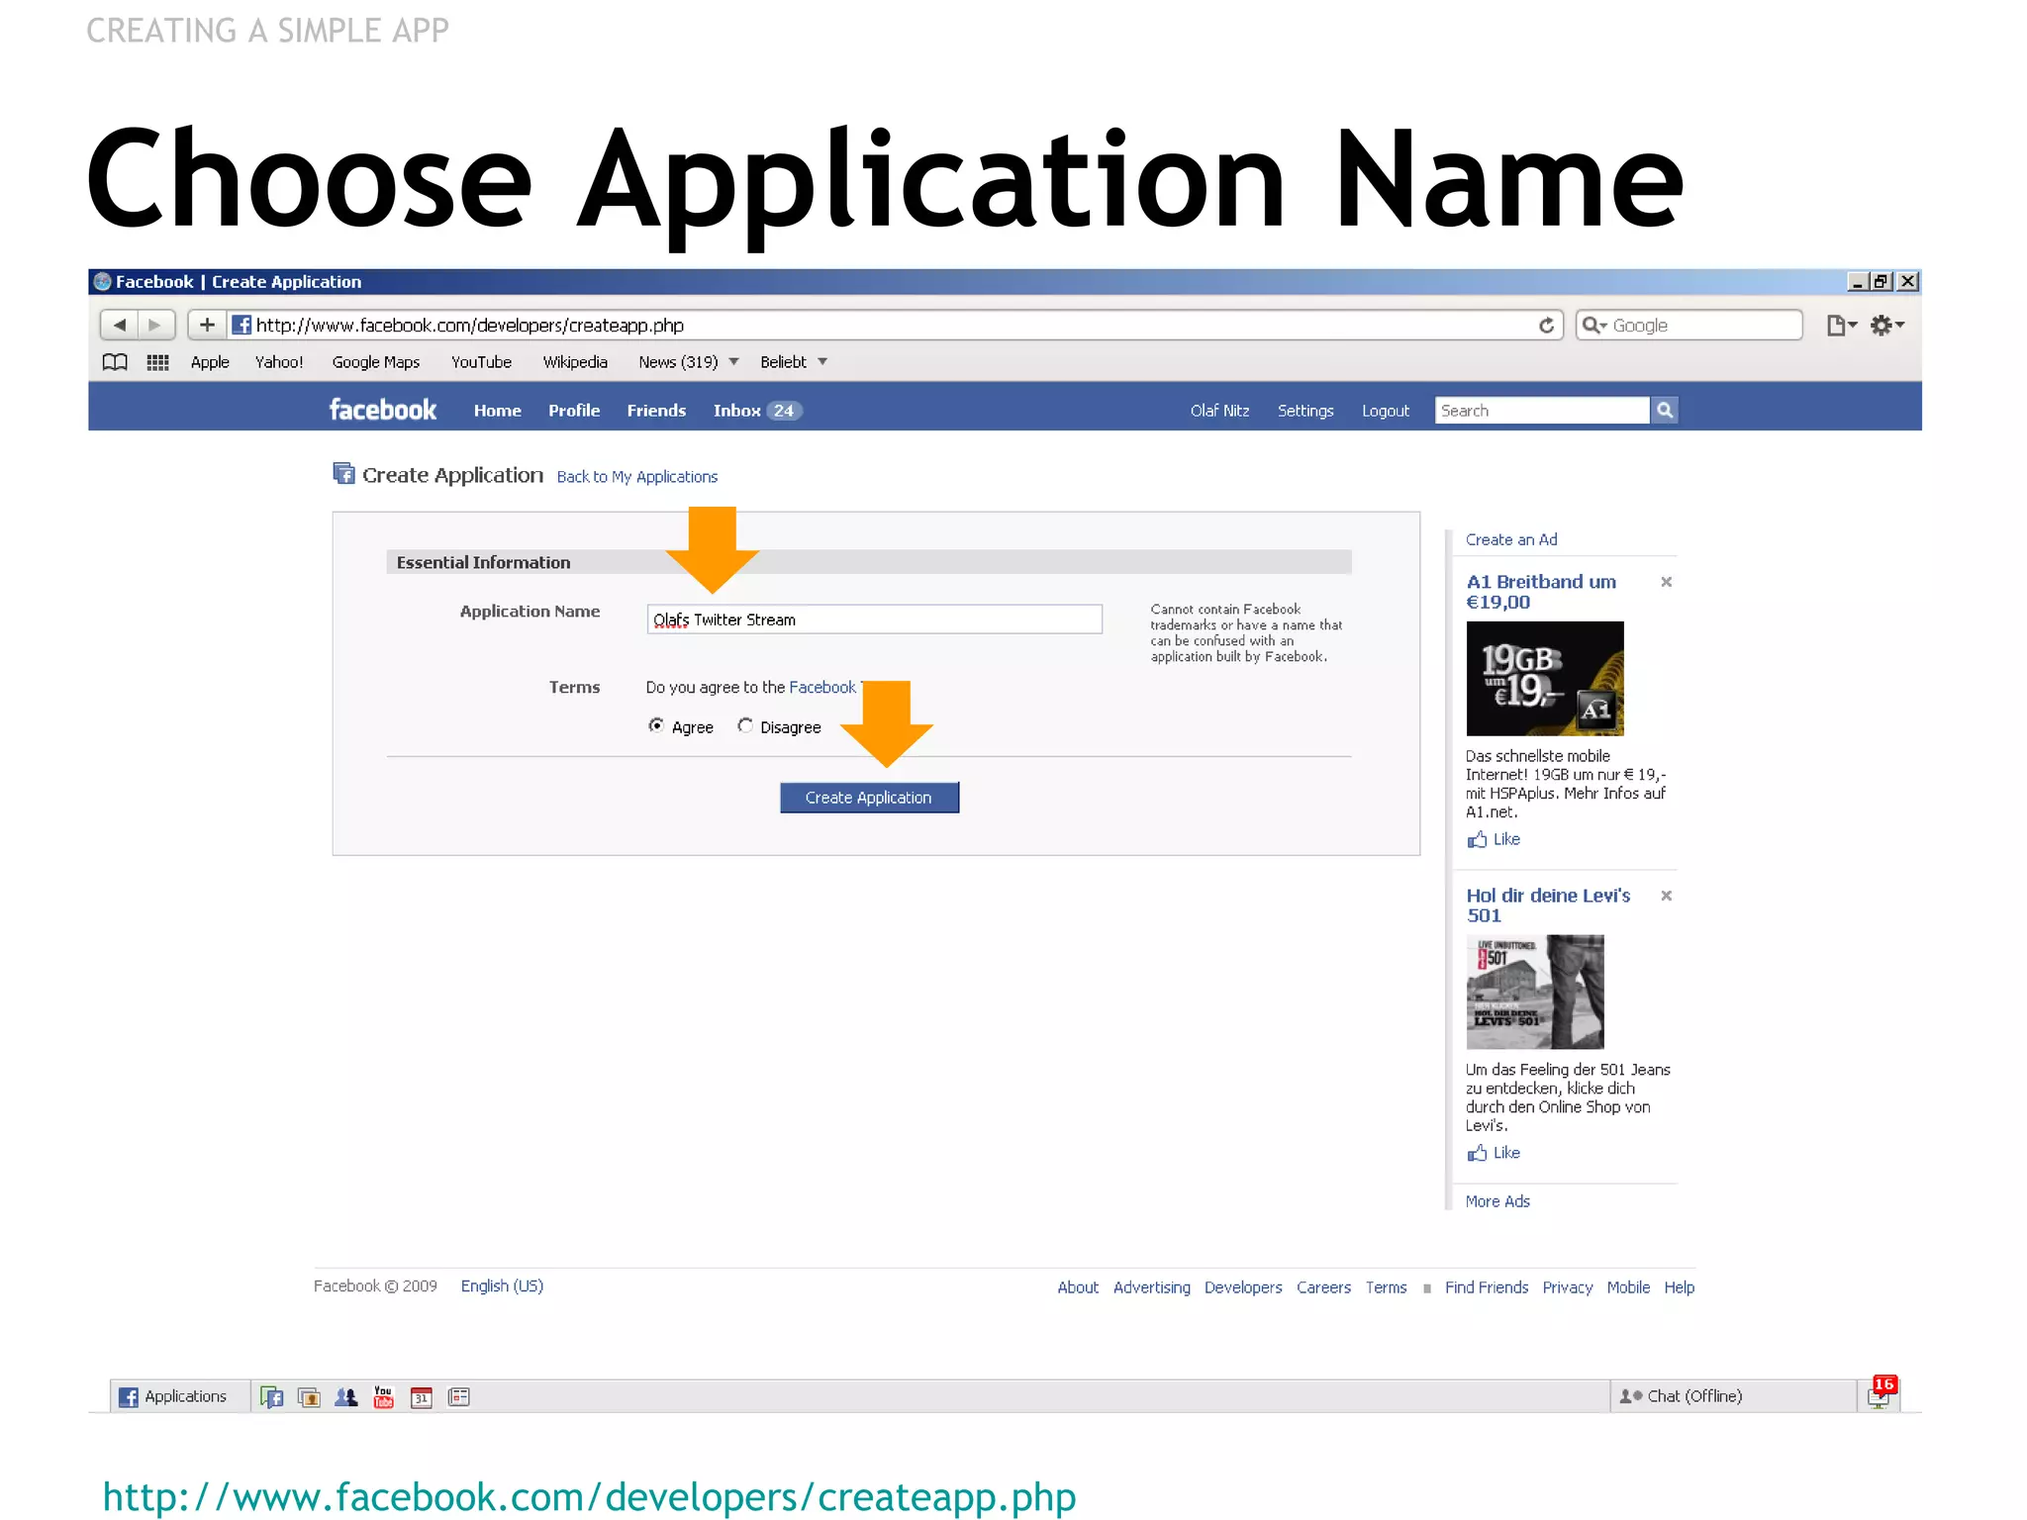Open Home in Facebook navigation
The width and height of the screenshot is (2027, 1520).
[x=497, y=411]
